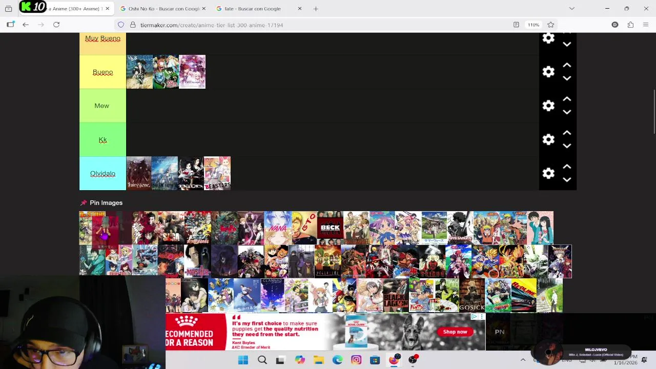
Task: Open settings gear for Bueno tier
Action: tap(548, 72)
